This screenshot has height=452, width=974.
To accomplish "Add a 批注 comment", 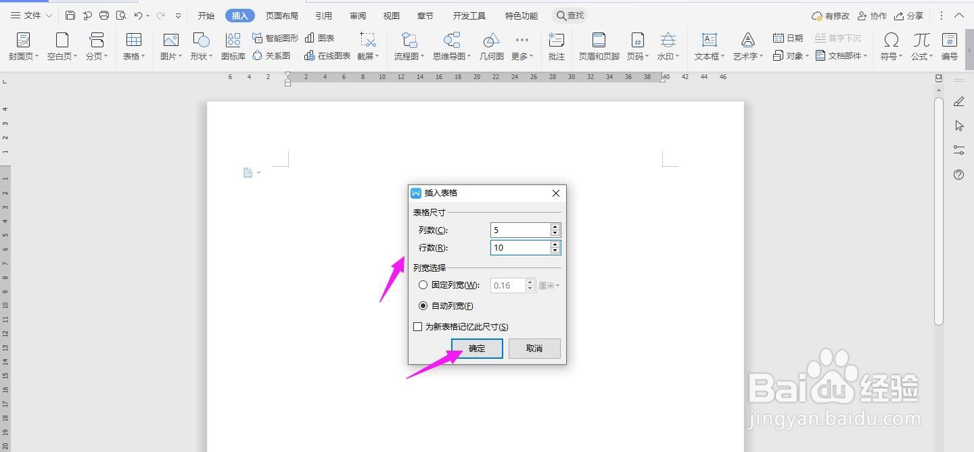I will pyautogui.click(x=557, y=47).
